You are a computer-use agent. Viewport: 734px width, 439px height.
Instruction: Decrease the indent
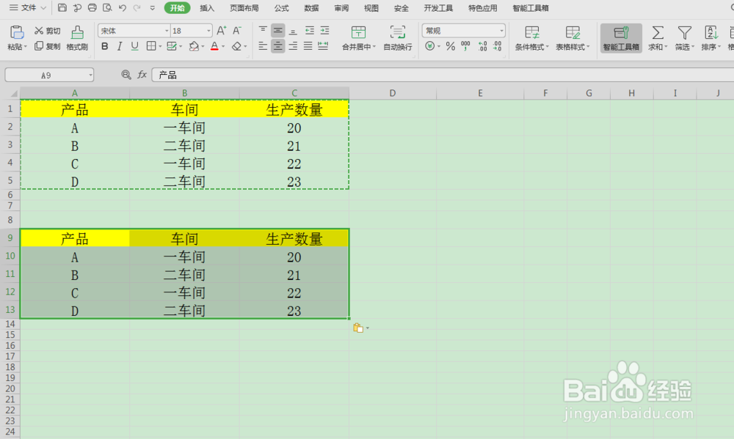click(x=310, y=31)
